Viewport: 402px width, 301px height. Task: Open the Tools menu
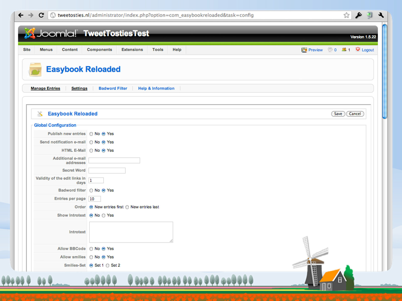[x=158, y=50]
